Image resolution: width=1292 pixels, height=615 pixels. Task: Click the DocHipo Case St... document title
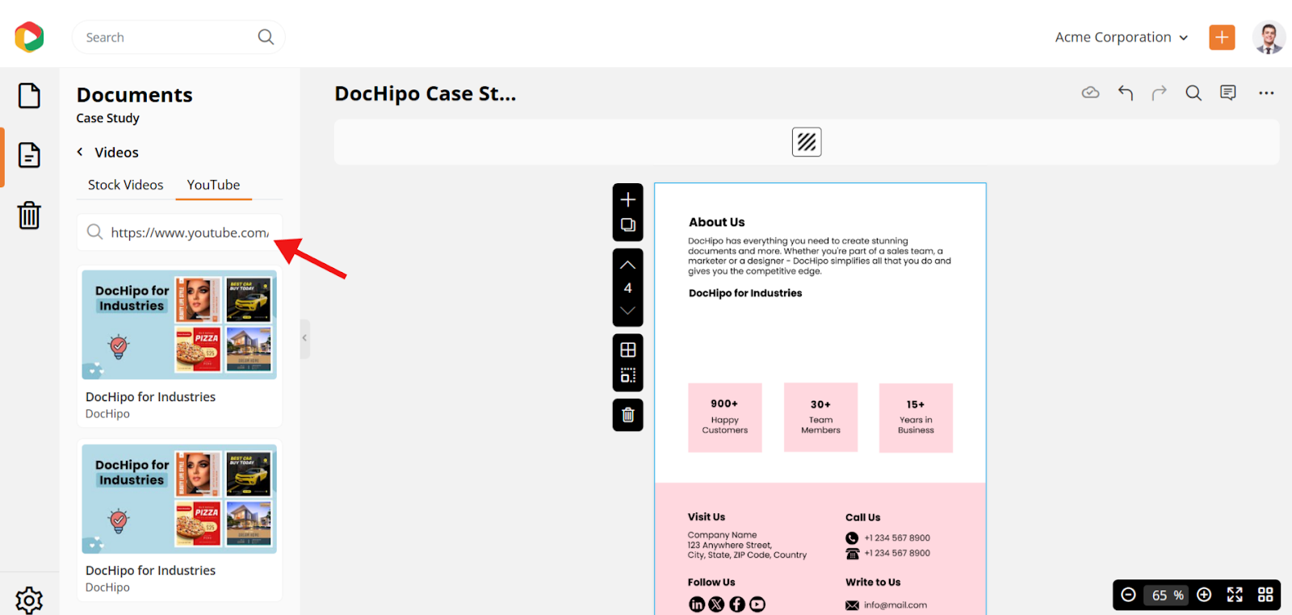pos(426,94)
